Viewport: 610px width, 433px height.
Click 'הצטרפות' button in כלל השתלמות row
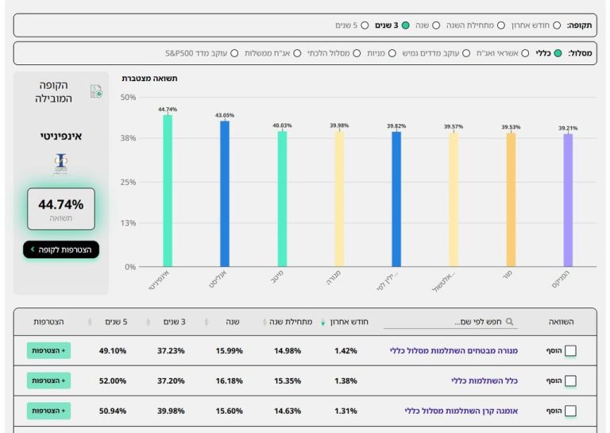pyautogui.click(x=48, y=381)
